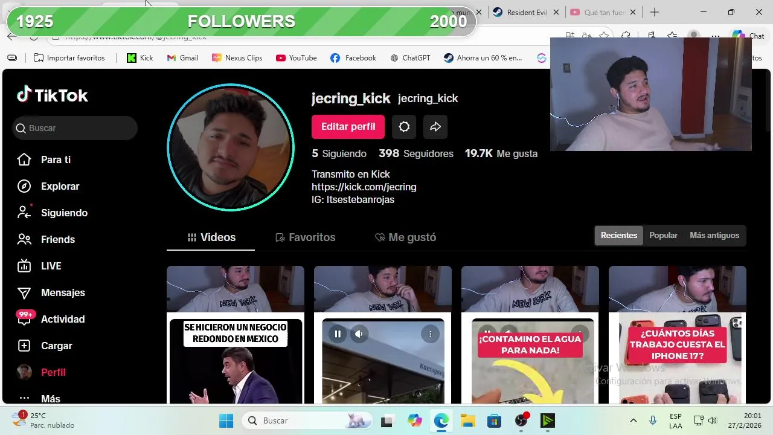Open the Steam Ahorra un 60 % bookmark
Screen dimensions: 773x435
pyautogui.click(x=483, y=58)
